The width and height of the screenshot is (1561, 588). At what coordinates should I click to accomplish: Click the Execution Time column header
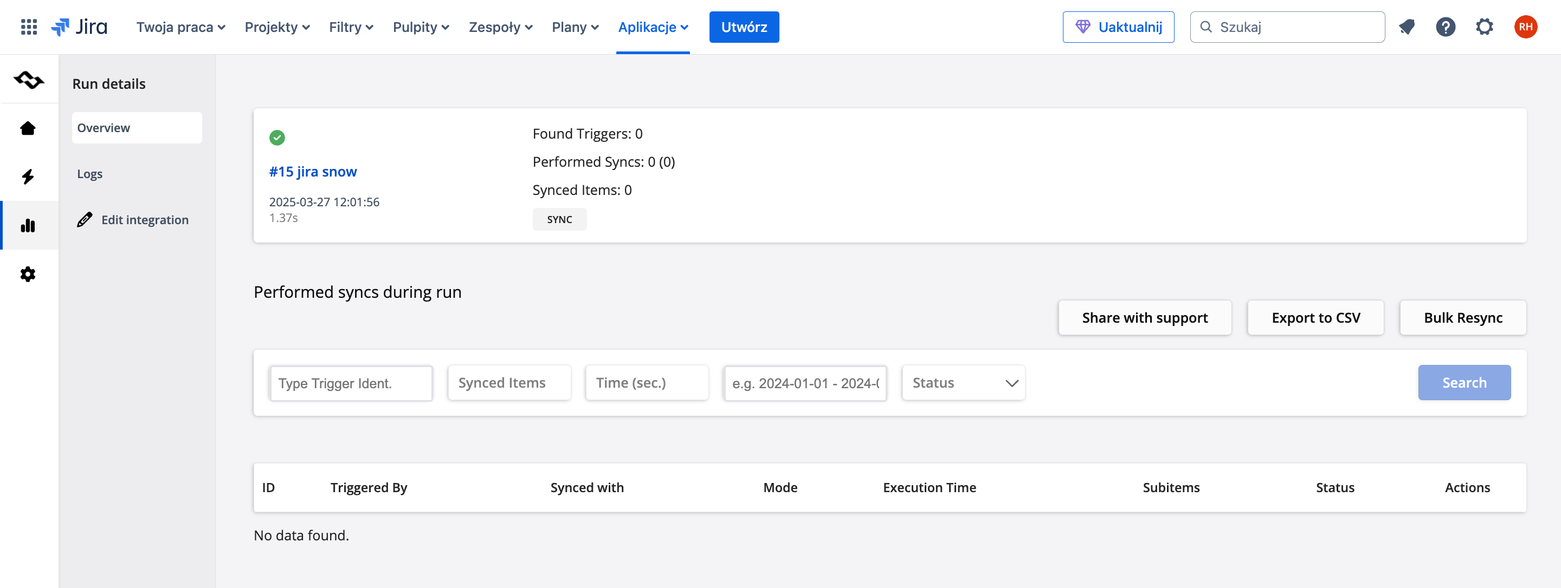click(929, 487)
